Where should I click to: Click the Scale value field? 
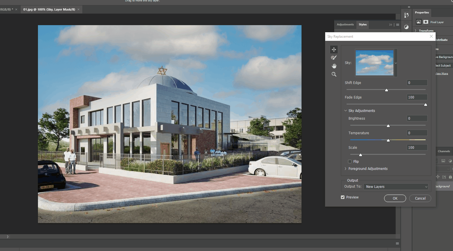417,147
